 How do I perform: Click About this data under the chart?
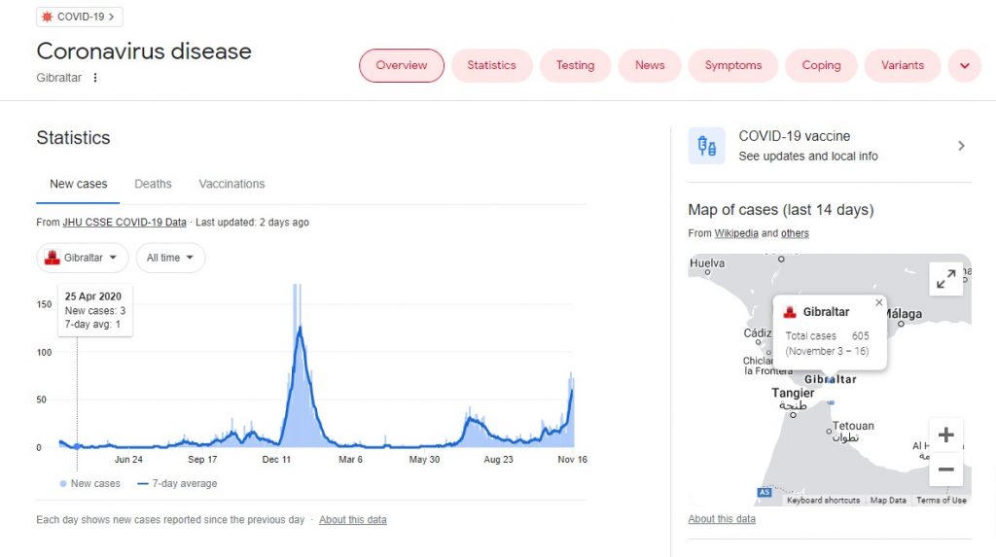click(352, 519)
